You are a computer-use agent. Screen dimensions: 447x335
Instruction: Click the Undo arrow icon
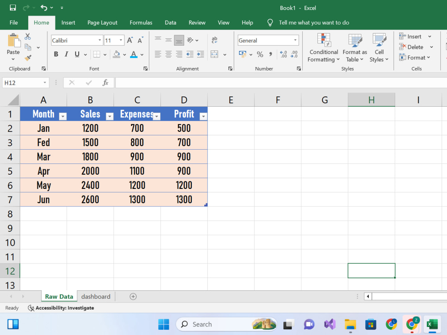coord(44,8)
